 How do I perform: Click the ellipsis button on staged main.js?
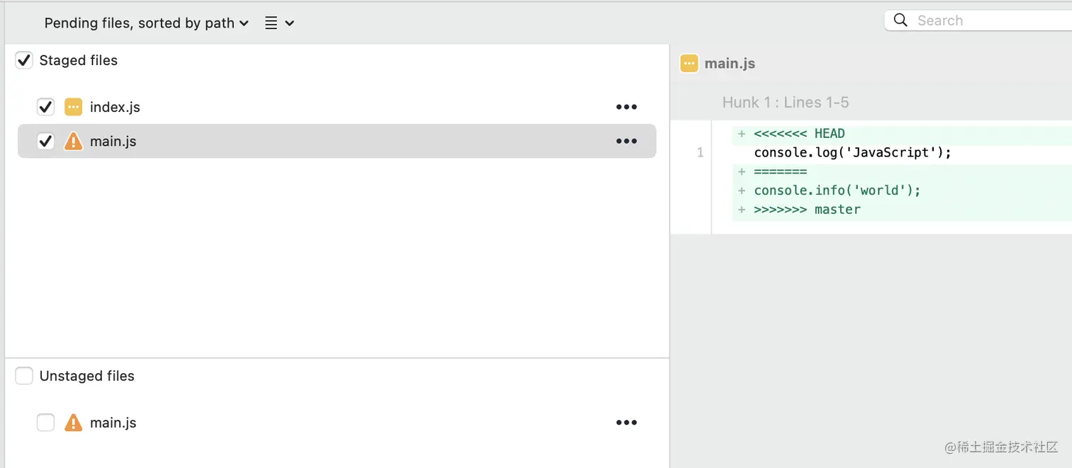[x=627, y=141]
